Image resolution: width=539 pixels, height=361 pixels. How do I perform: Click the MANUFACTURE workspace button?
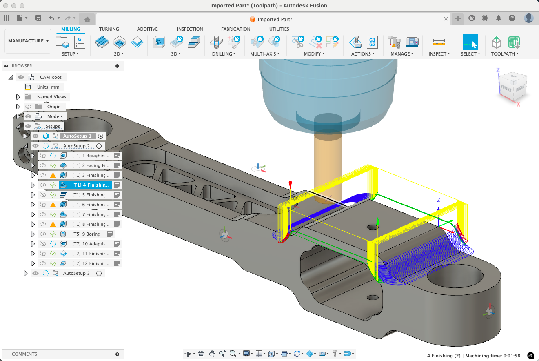point(25,41)
